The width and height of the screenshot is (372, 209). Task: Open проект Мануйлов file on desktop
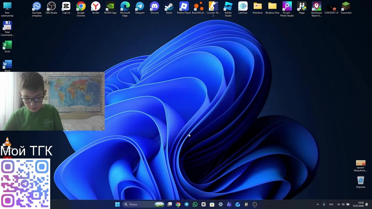pyautogui.click(x=361, y=166)
